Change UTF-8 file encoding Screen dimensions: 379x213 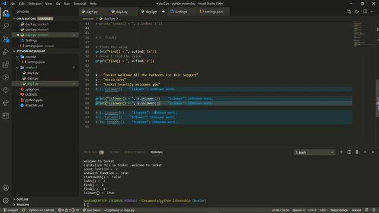pyautogui.click(x=312, y=210)
